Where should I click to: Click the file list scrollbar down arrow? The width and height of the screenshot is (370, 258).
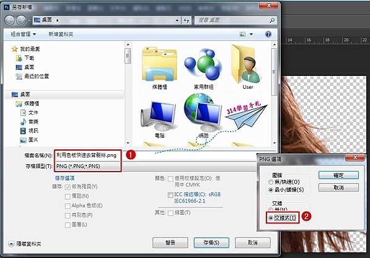[x=274, y=143]
